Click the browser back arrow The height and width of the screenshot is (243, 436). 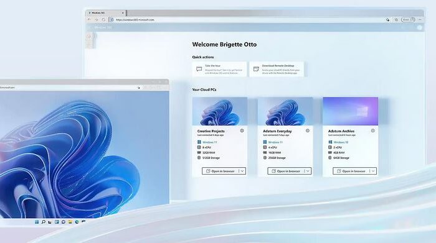[x=89, y=20]
